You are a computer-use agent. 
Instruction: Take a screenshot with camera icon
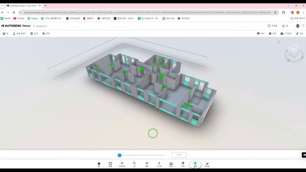pos(286,33)
